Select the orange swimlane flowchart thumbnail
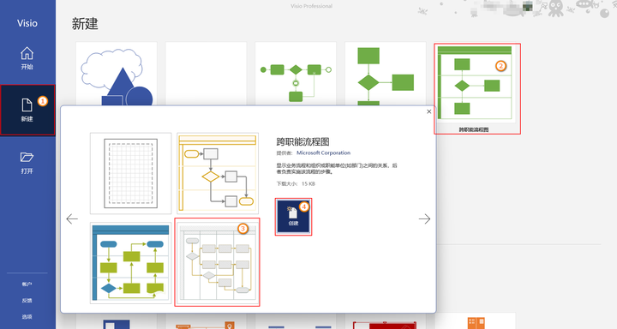Image resolution: width=617 pixels, height=329 pixels. point(218,173)
